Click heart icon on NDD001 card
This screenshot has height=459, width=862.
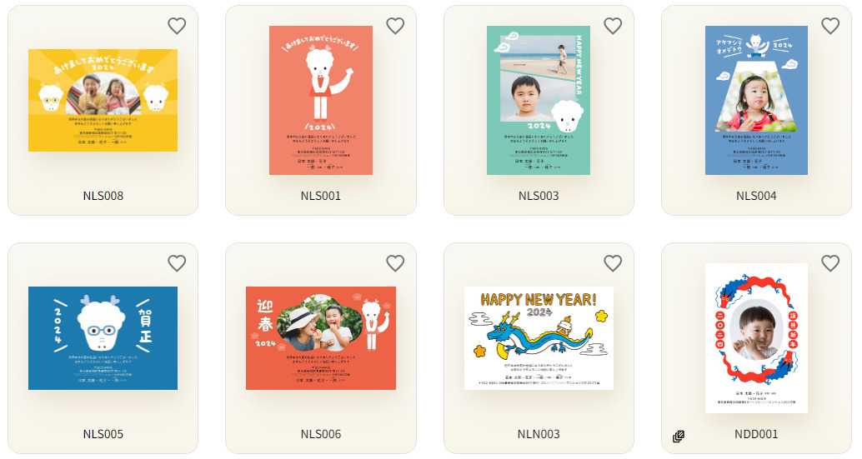click(830, 263)
